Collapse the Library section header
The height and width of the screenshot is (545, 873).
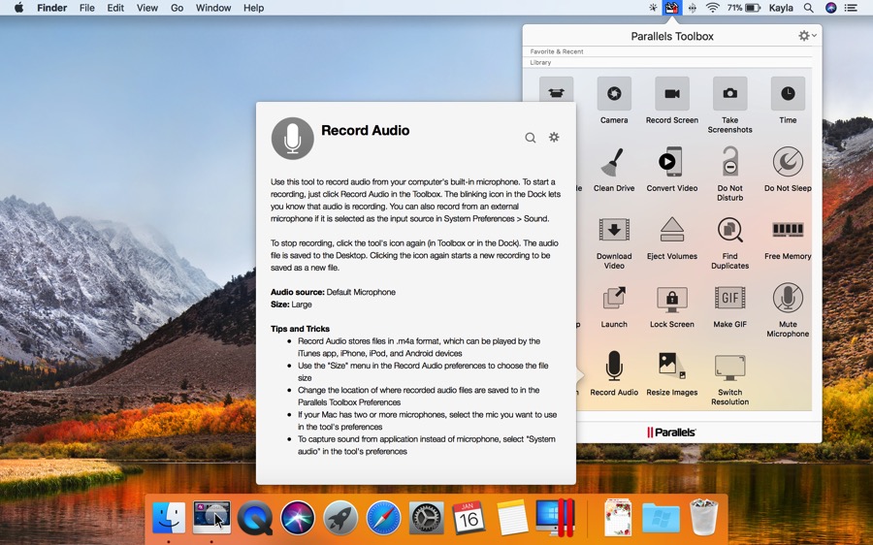pyautogui.click(x=540, y=62)
